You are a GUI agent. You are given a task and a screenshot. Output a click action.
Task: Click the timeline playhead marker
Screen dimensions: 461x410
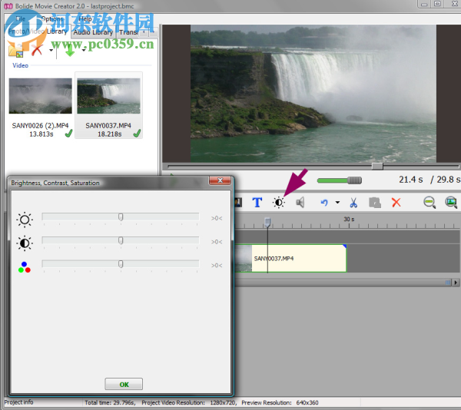267,222
